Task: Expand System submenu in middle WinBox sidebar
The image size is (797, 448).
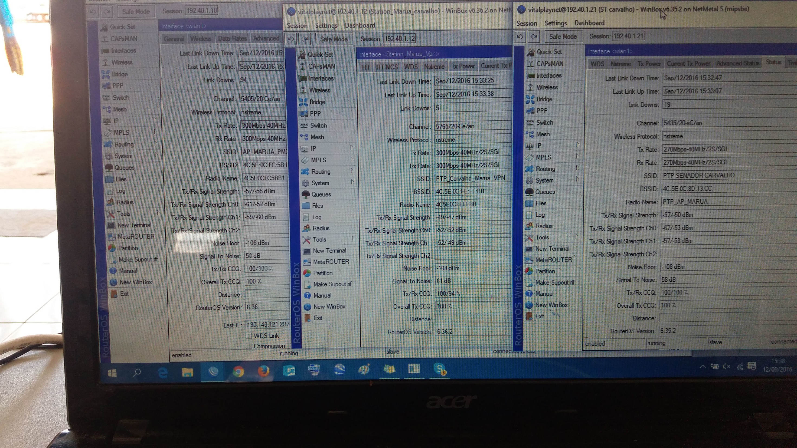Action: point(352,182)
